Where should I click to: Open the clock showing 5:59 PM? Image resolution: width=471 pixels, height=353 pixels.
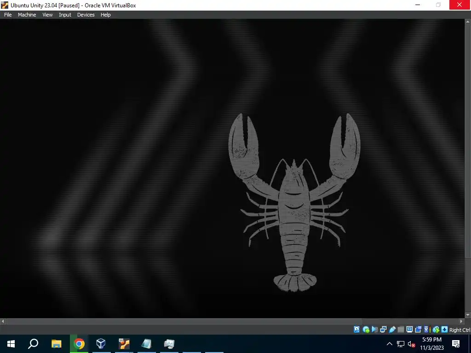click(x=431, y=344)
